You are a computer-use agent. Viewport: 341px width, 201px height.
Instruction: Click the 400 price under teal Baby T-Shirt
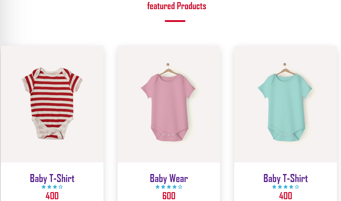pos(285,196)
